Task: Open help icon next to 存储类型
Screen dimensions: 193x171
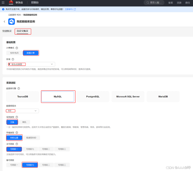Action: click(x=17, y=133)
